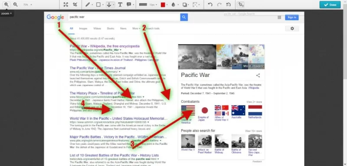Click the Images tab in search results

point(83,29)
